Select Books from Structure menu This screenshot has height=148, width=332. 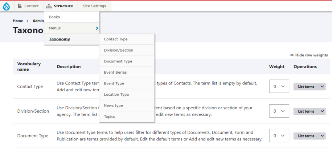(54, 17)
